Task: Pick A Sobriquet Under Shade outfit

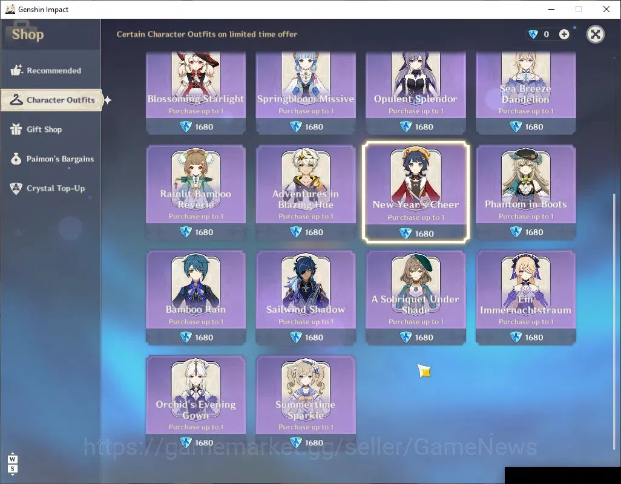Action: coord(415,298)
